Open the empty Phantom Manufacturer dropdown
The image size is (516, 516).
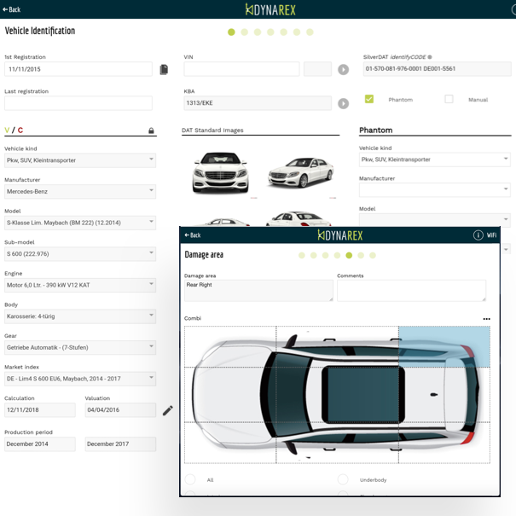click(435, 190)
